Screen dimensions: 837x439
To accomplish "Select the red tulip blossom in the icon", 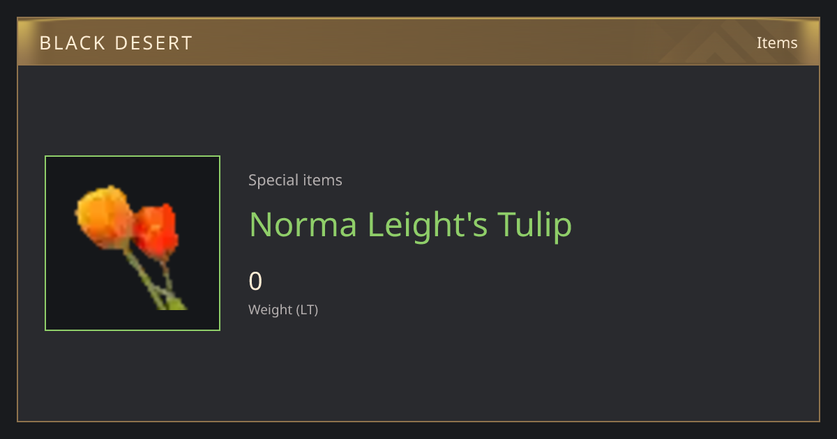I will pos(156,231).
